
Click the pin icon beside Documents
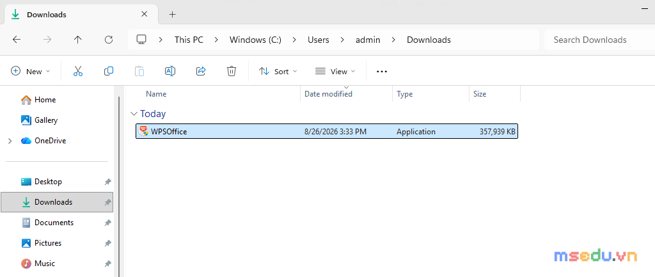tap(107, 223)
